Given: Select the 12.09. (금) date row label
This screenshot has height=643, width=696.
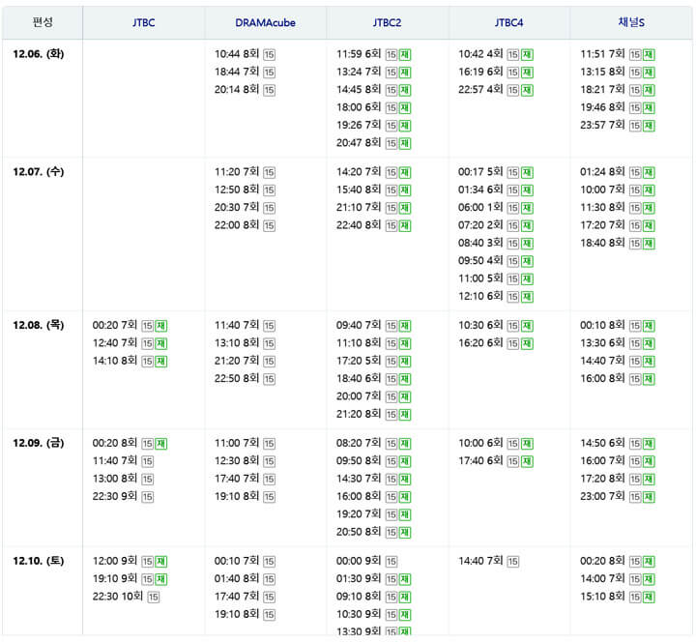Looking at the screenshot, I should point(39,443).
